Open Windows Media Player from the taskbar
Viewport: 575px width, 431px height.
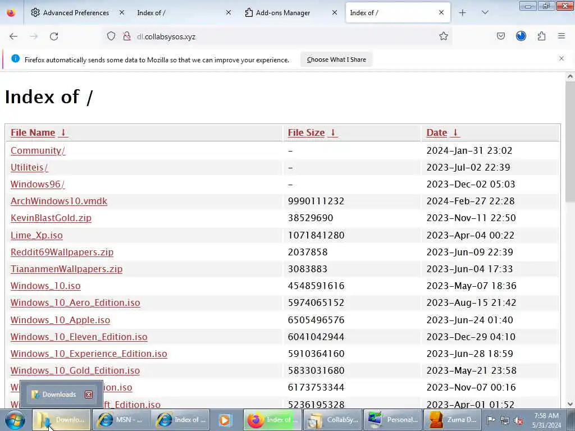pyautogui.click(x=225, y=420)
